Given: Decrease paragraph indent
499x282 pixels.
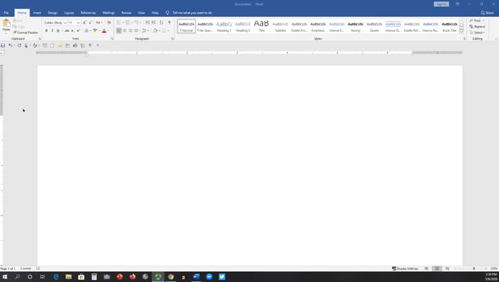Looking at the screenshot, I should coord(147,22).
